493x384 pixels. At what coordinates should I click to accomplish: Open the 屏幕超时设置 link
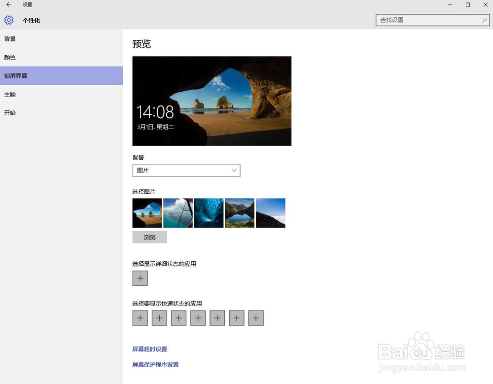(150, 349)
